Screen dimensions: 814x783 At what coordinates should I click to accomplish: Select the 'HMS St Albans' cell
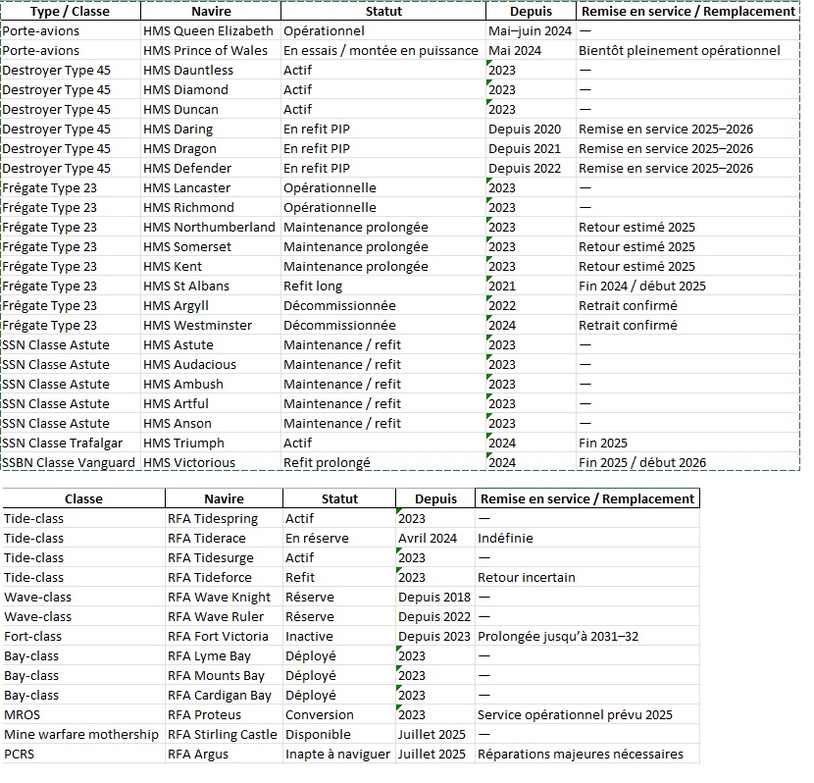(x=211, y=287)
